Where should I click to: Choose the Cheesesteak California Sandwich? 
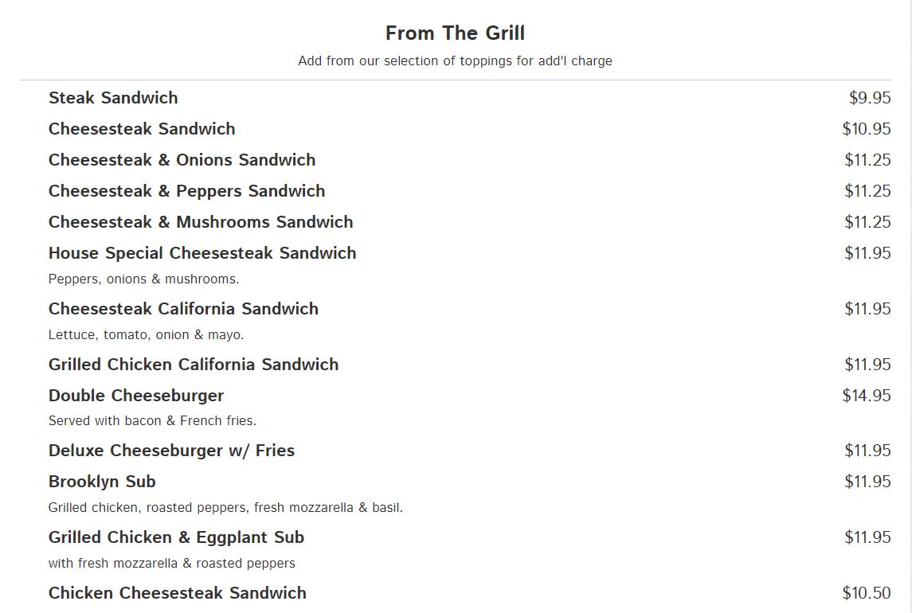click(x=183, y=309)
